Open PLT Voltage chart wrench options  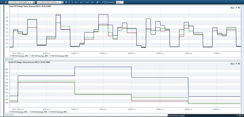coord(232,63)
